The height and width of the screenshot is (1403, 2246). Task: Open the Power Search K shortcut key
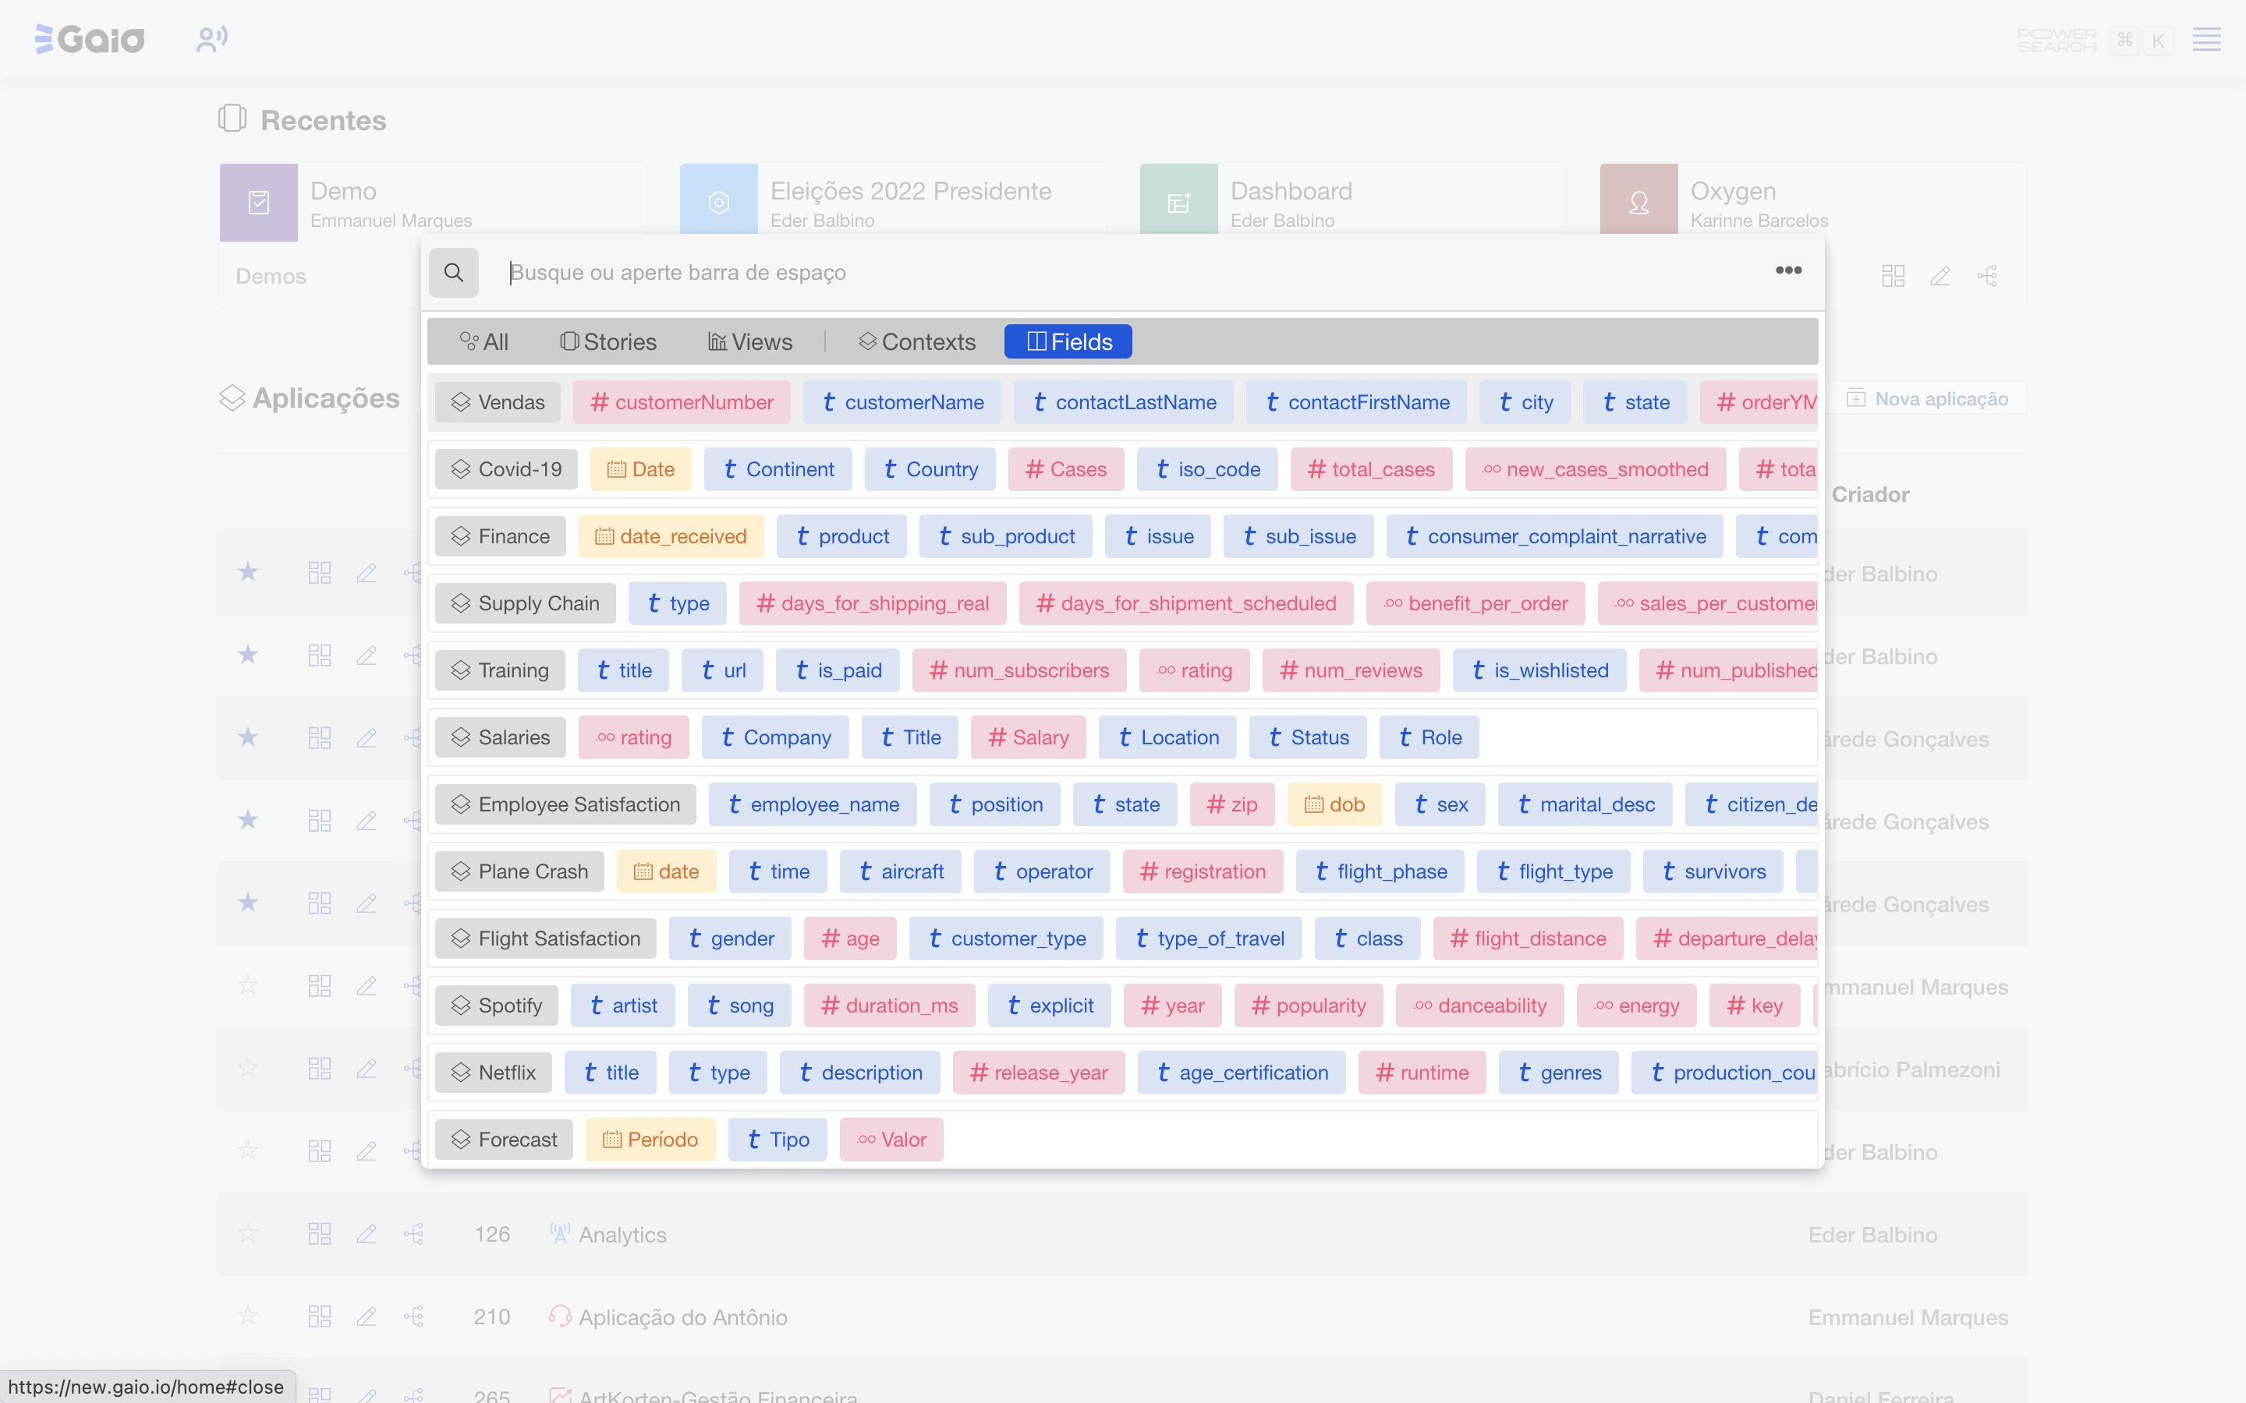2158,40
